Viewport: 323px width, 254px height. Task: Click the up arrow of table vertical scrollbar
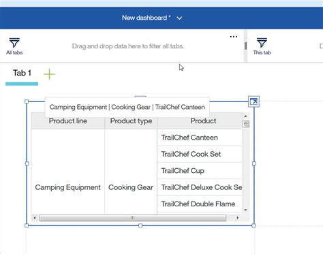[245, 116]
